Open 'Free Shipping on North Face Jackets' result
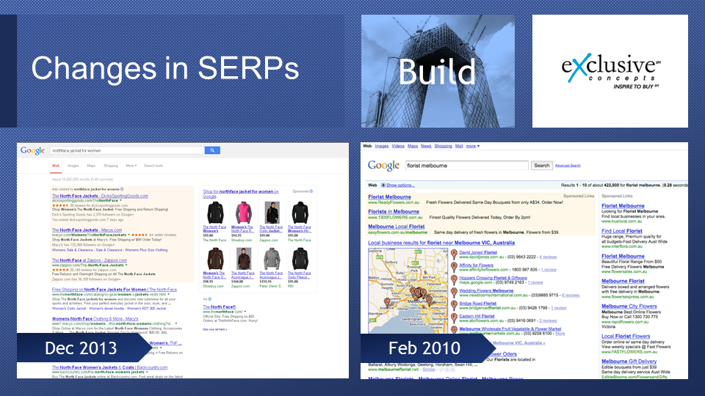The width and height of the screenshot is (705, 396). tap(115, 290)
